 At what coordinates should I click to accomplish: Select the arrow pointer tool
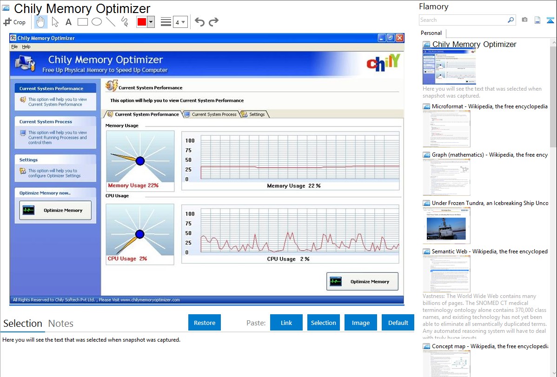[x=55, y=22]
